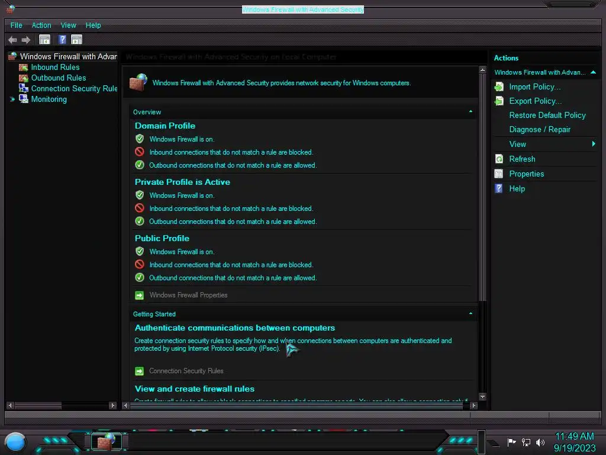Click the taskbar clock showing 11:49 AM
The image size is (606, 455).
pos(574,437)
